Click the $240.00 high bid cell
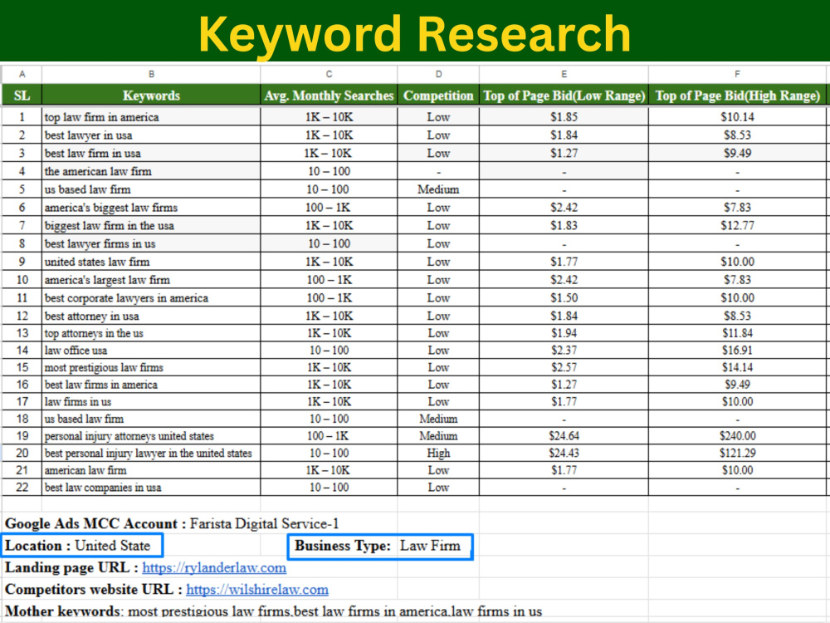 (737, 436)
